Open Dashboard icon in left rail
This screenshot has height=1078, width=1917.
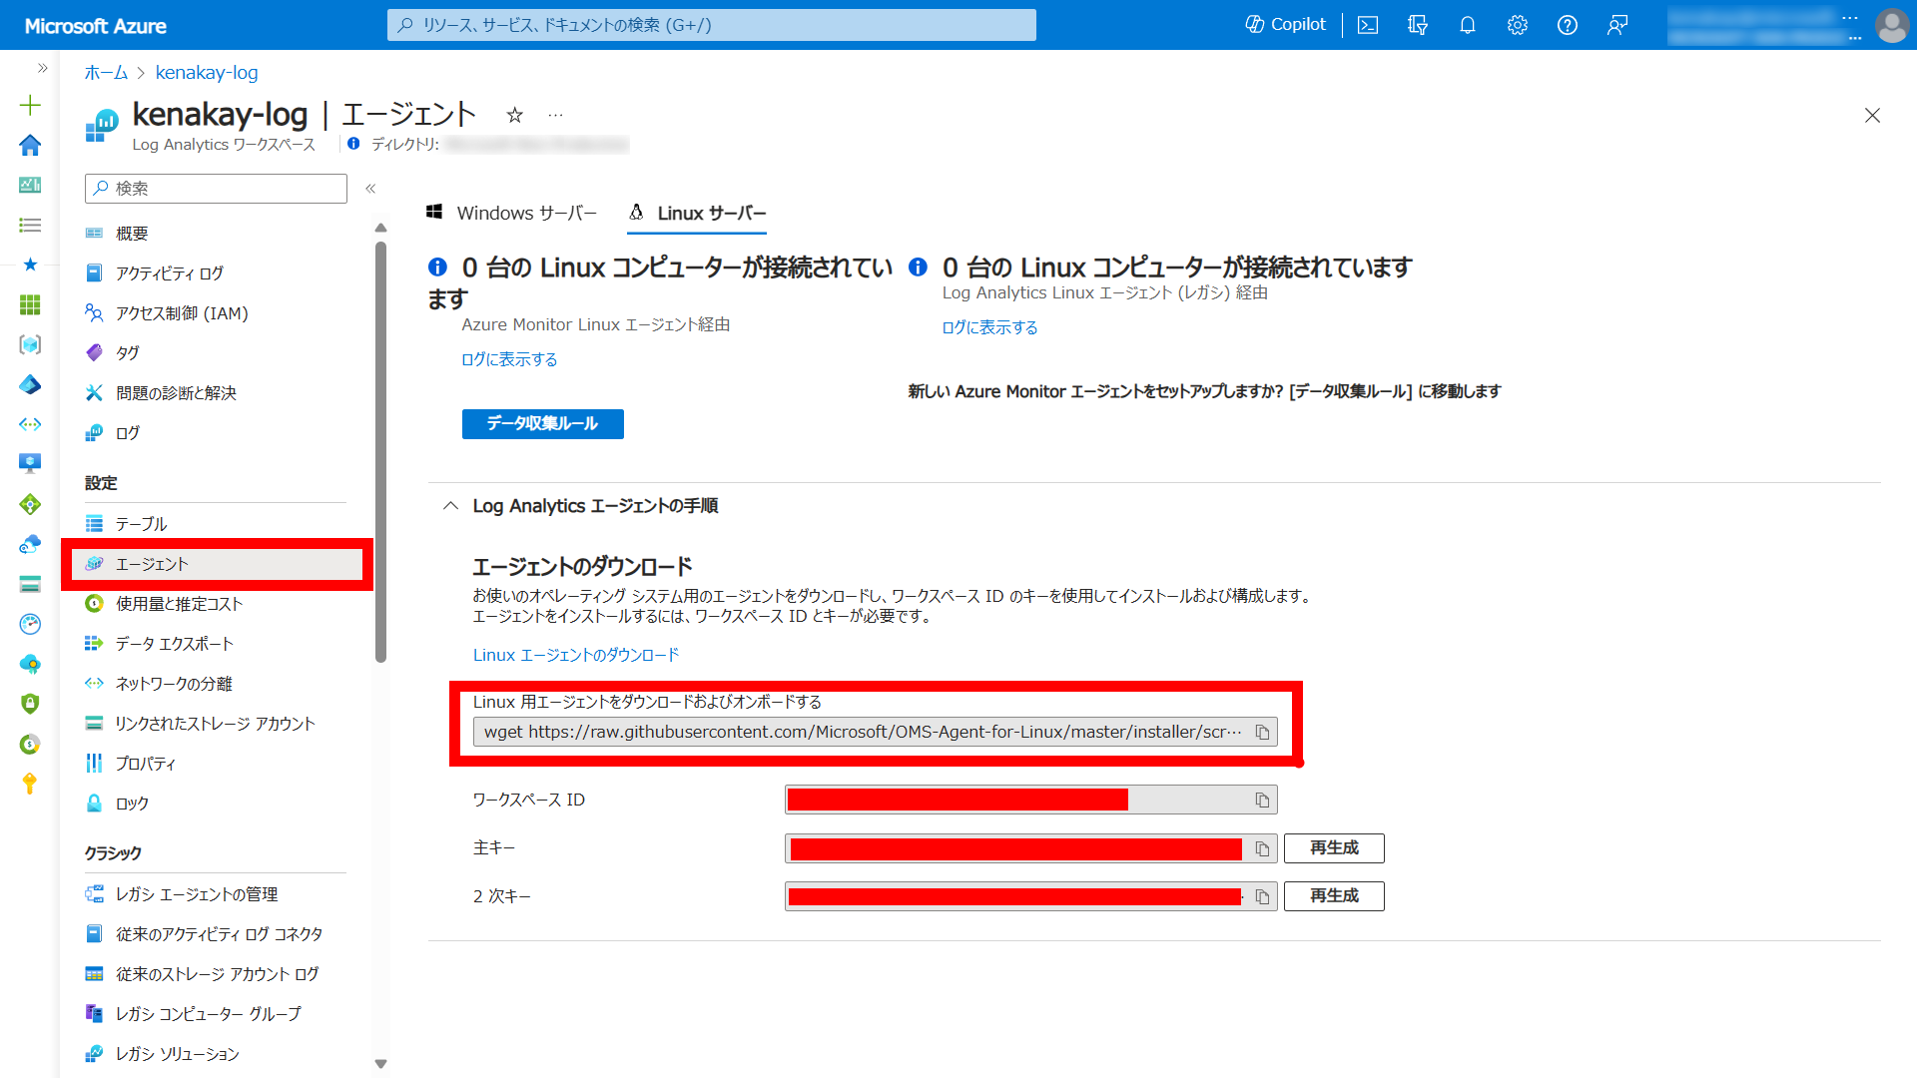pyautogui.click(x=30, y=185)
